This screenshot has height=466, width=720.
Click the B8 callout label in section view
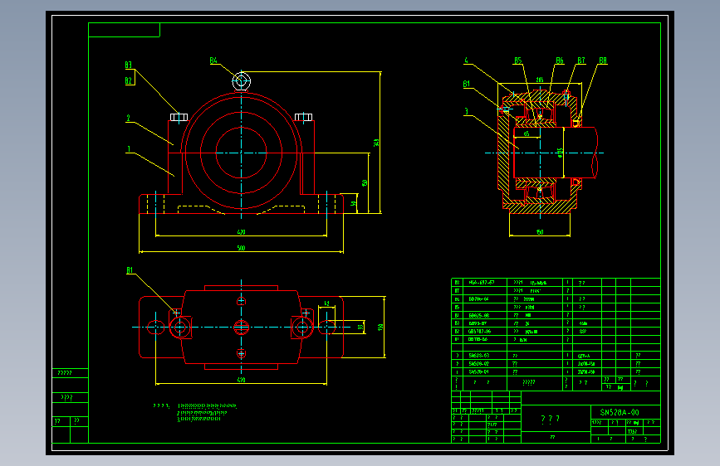[x=603, y=61]
